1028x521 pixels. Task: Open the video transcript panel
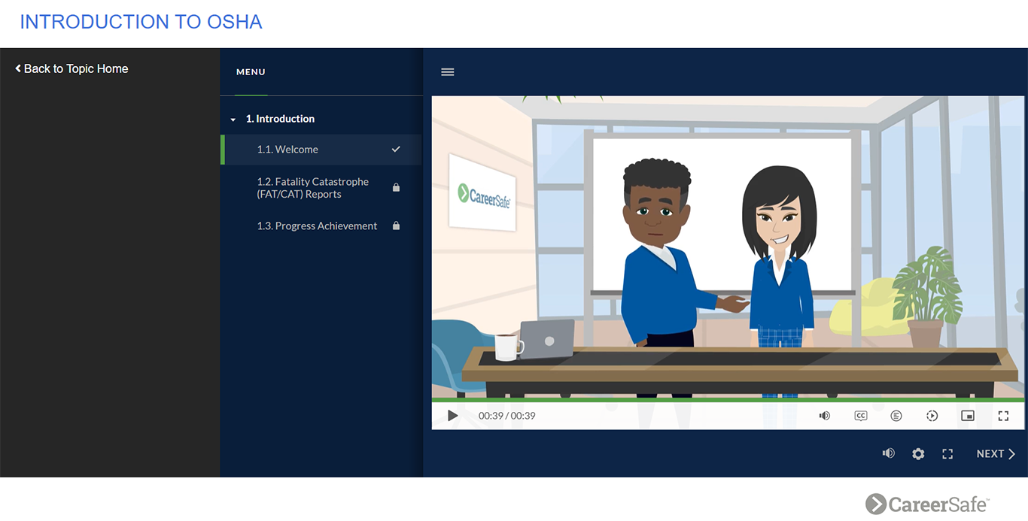896,416
